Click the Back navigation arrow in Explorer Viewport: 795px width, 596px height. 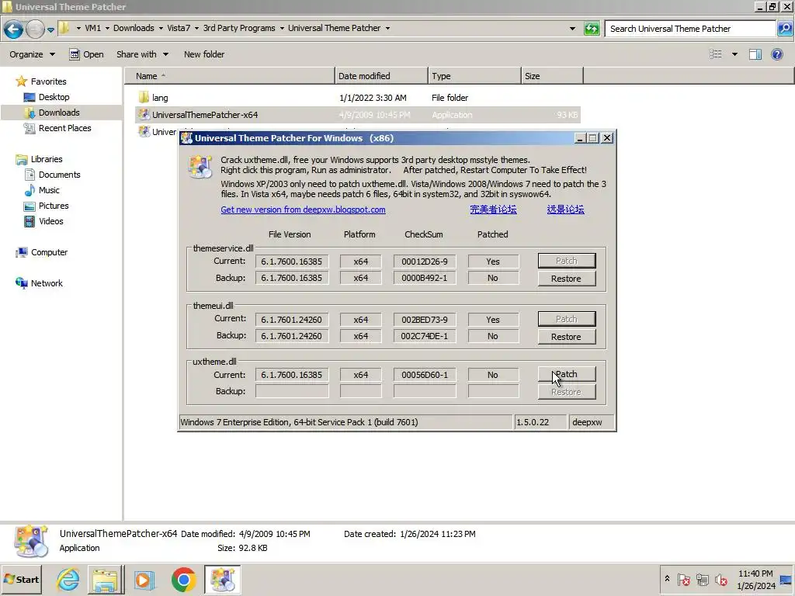[x=14, y=29]
